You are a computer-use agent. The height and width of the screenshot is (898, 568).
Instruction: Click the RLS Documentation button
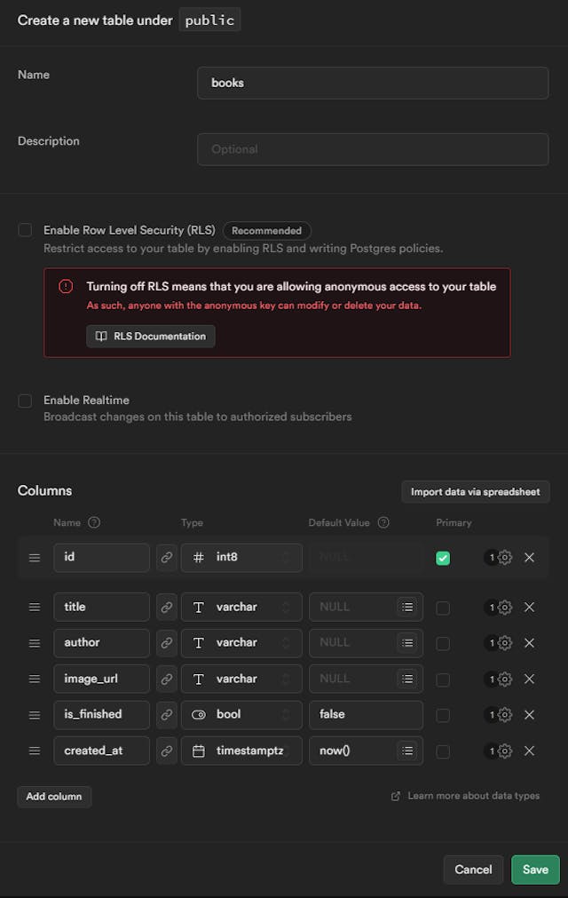point(151,337)
